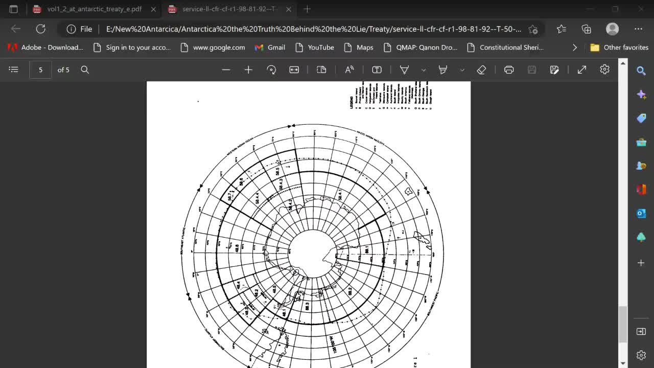Open www.google.com favorite
Image resolution: width=654 pixels, height=368 pixels.
pyautogui.click(x=213, y=48)
